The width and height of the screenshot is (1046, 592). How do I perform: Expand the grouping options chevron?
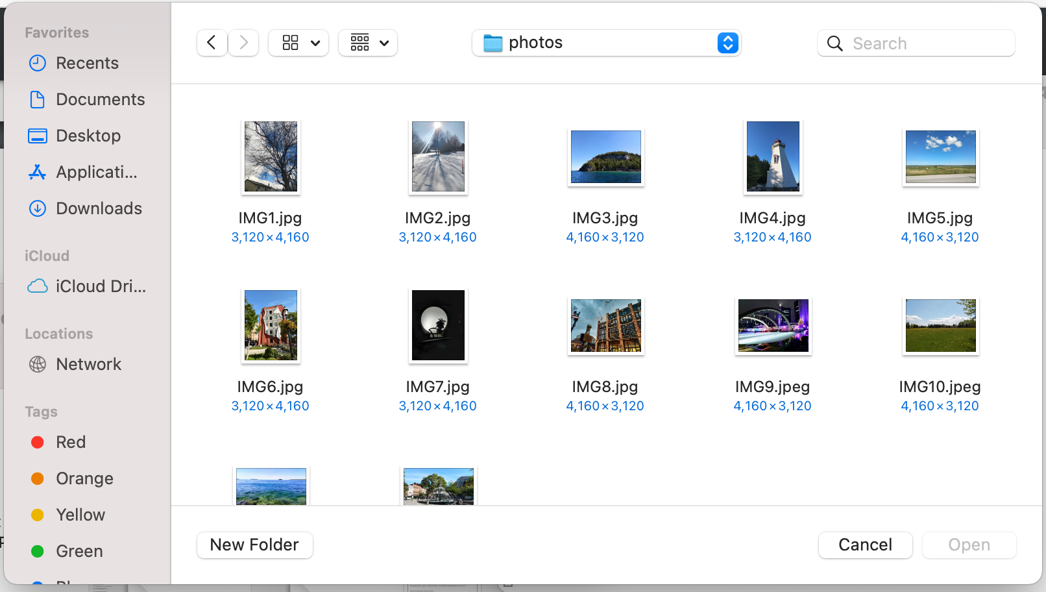[384, 43]
